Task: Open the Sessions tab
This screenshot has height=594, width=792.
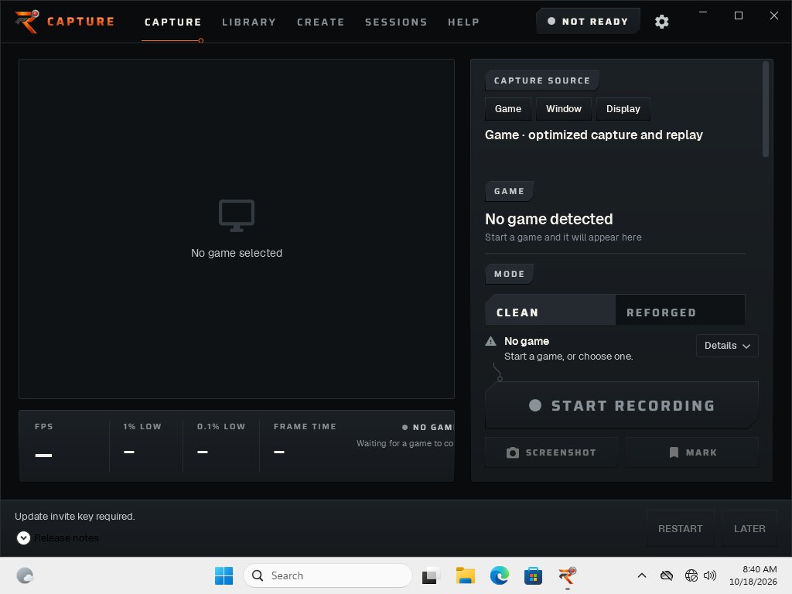Action: (396, 22)
